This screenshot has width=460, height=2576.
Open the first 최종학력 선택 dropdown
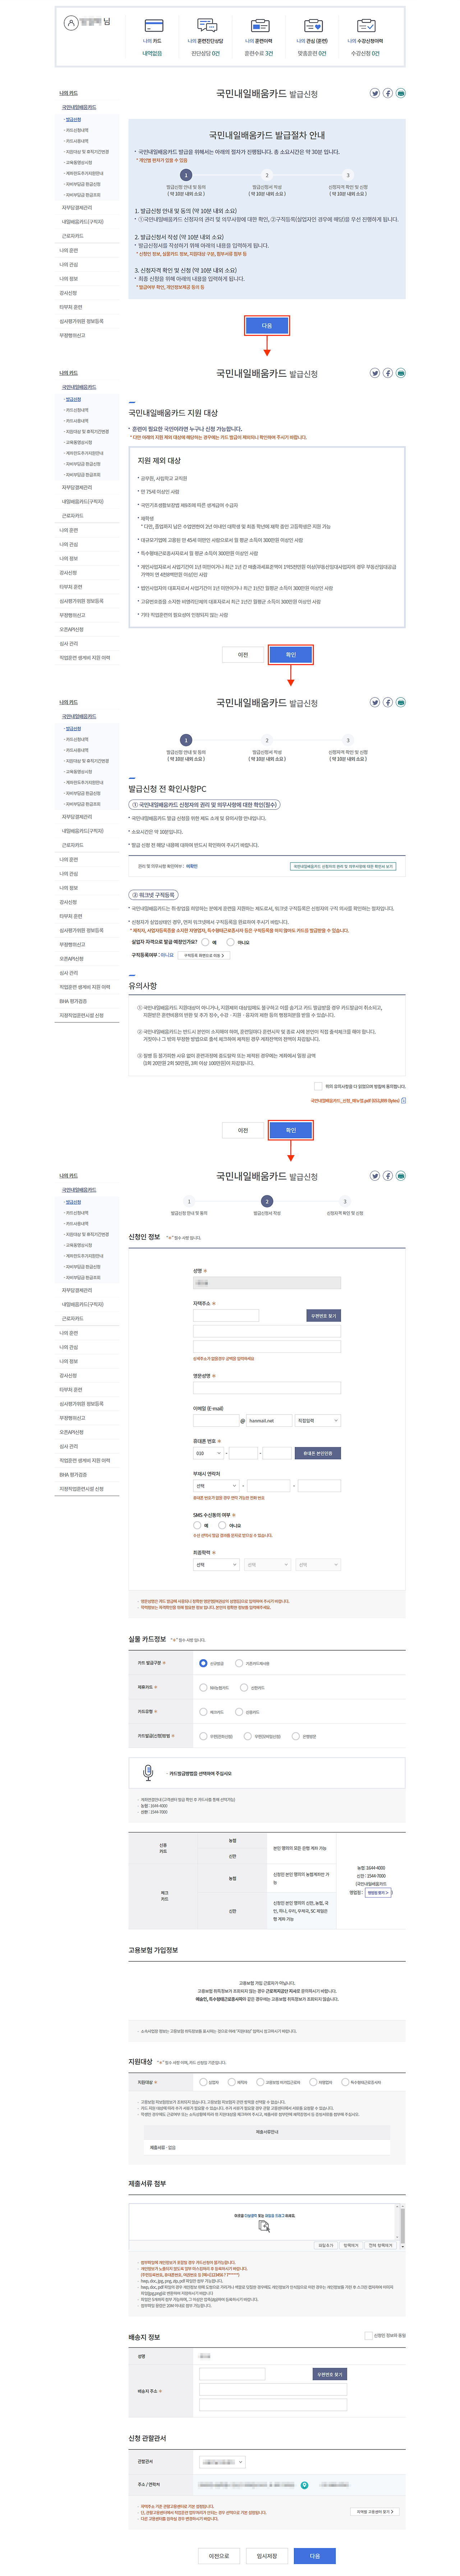pyautogui.click(x=216, y=1565)
